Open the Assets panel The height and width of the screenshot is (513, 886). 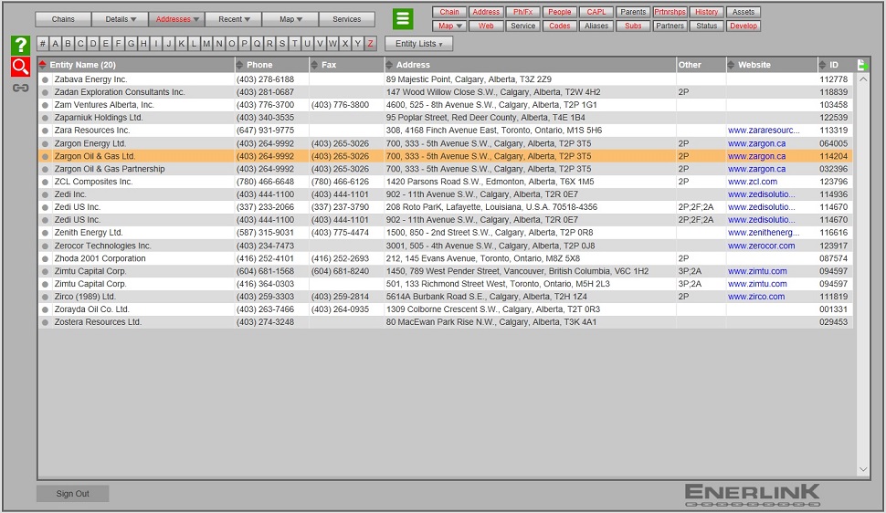click(744, 12)
